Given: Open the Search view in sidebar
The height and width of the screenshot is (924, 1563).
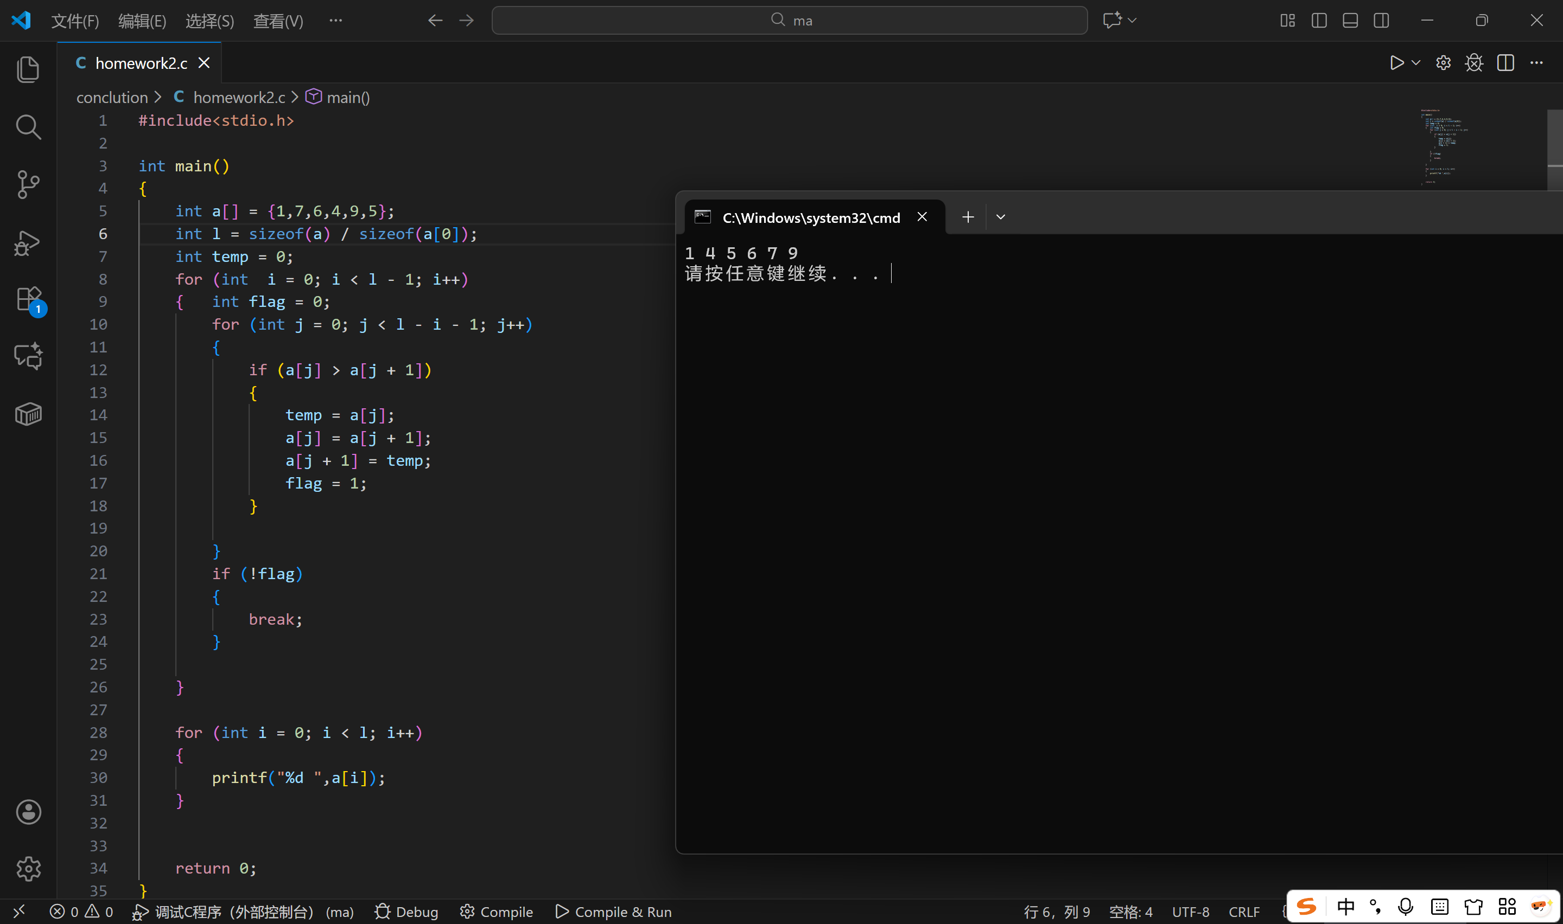Looking at the screenshot, I should click(28, 126).
